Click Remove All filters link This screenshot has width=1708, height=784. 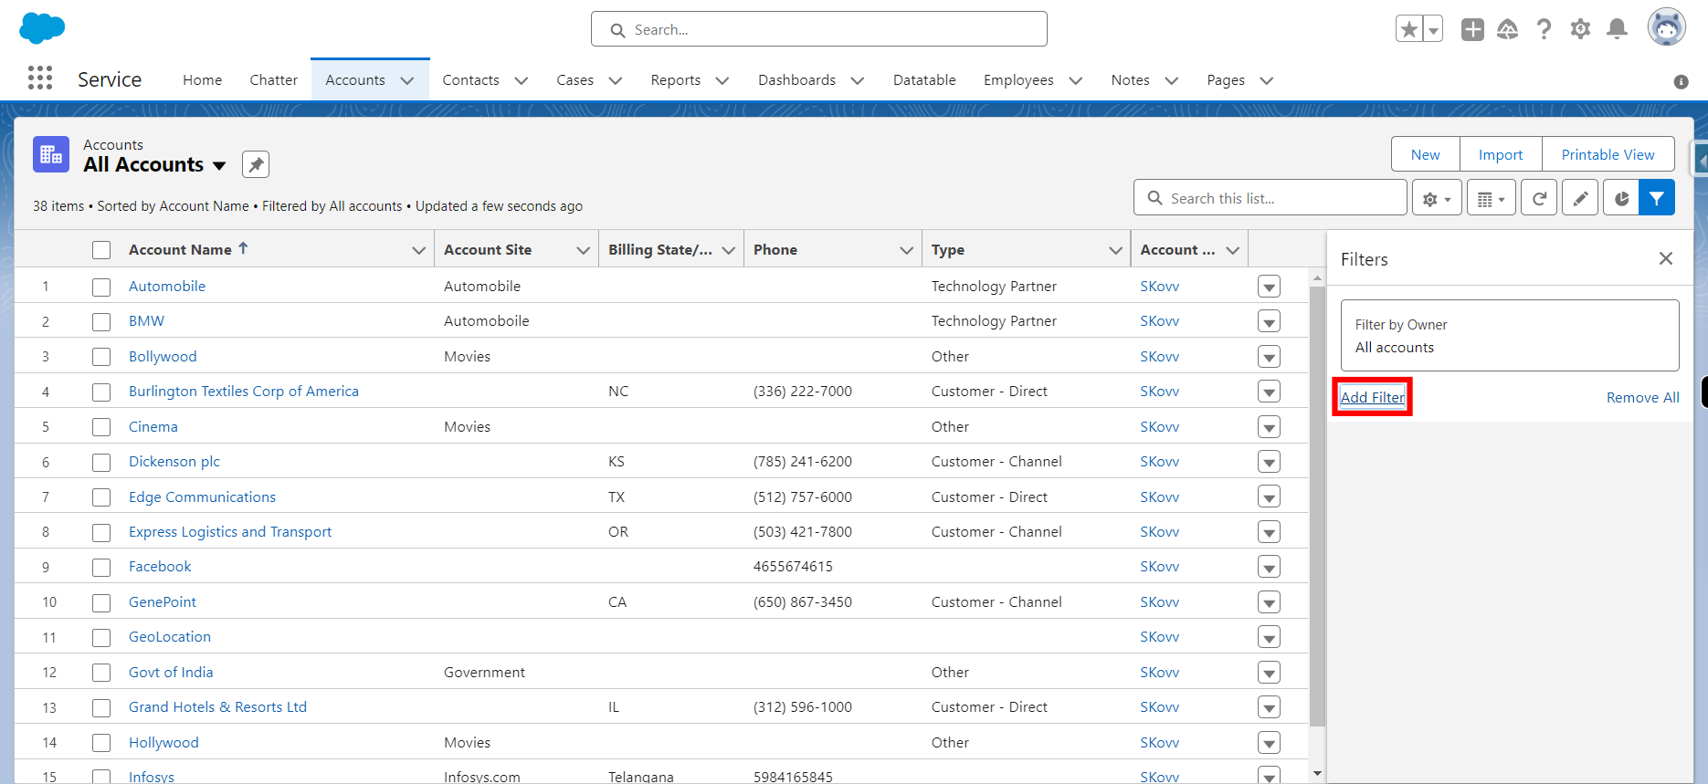pos(1642,398)
